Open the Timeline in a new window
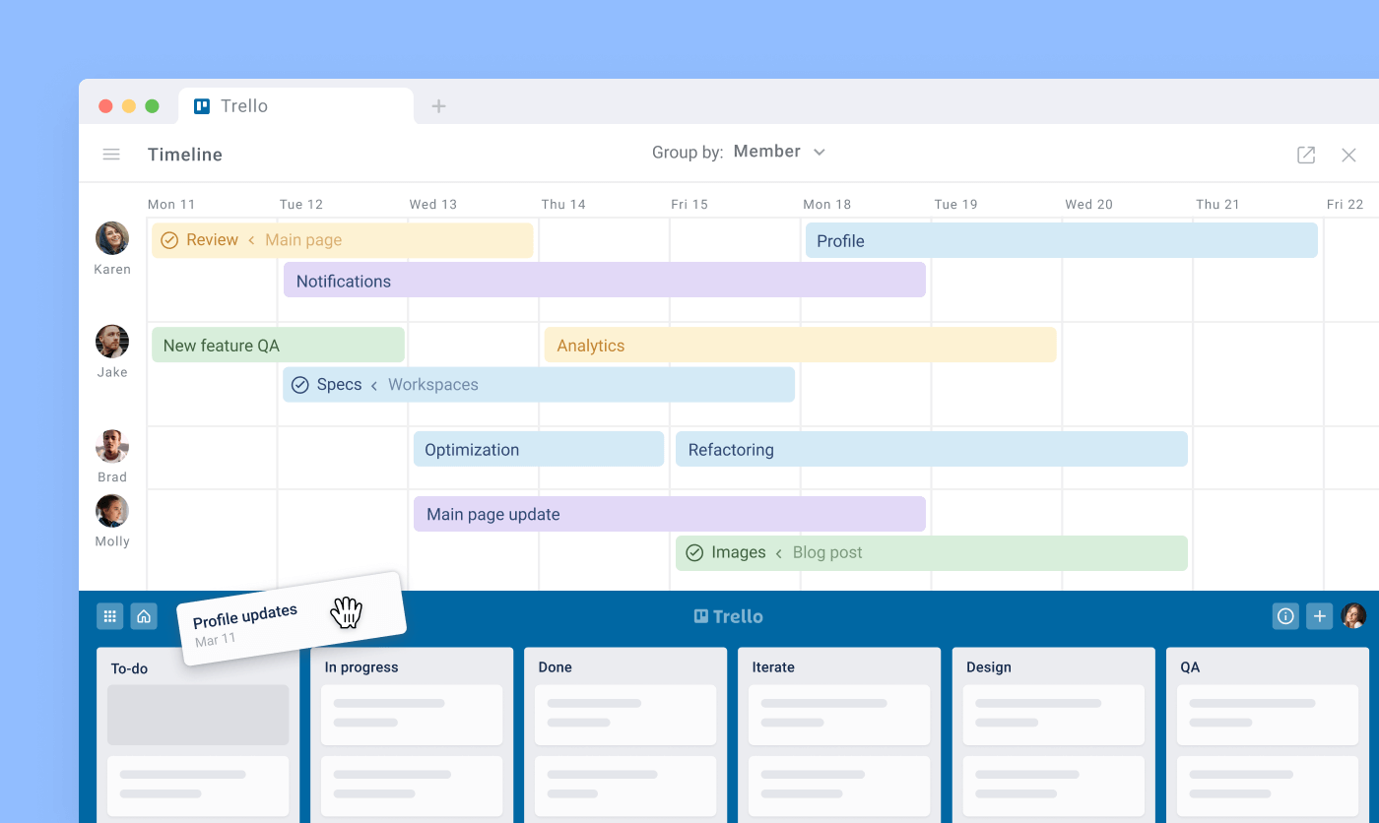Viewport: 1379px width, 823px height. 1305,155
